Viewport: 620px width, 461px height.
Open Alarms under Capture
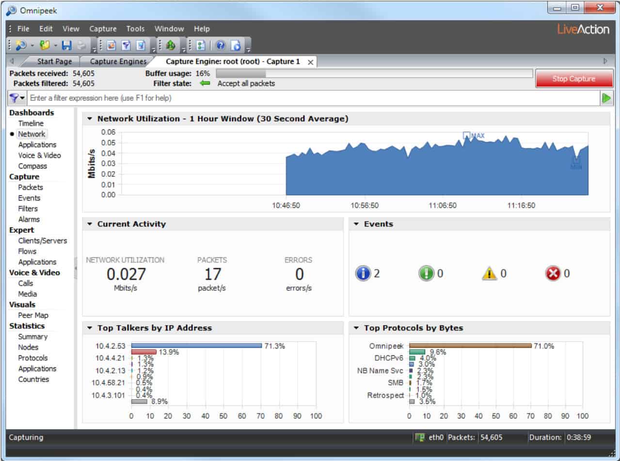[29, 220]
